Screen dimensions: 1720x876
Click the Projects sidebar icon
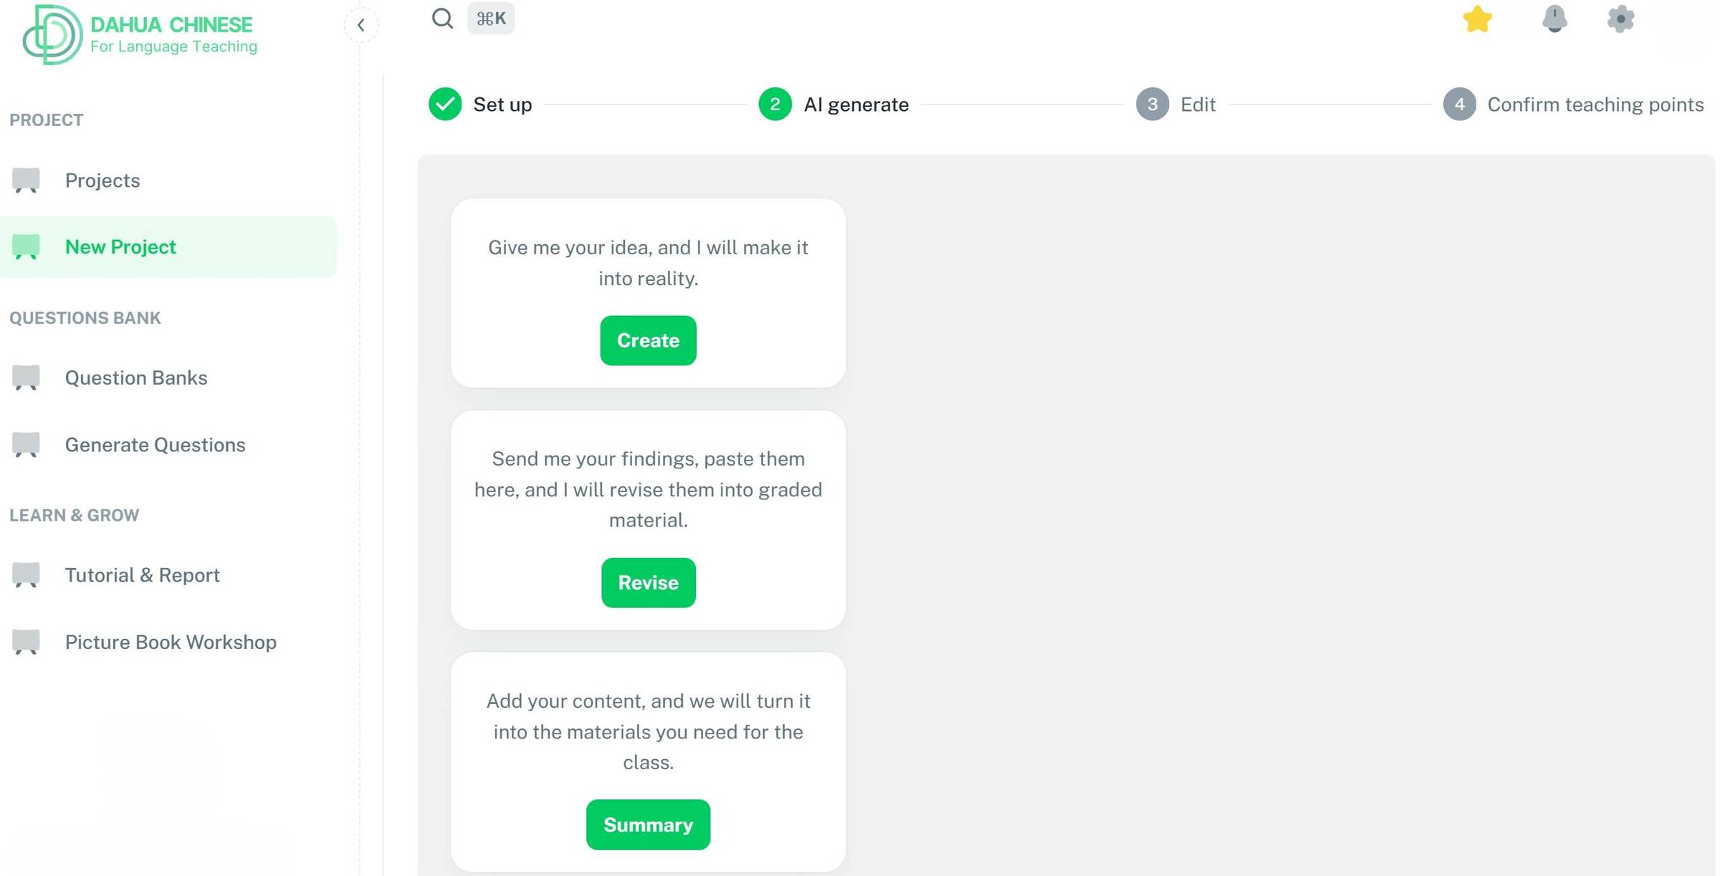pyautogui.click(x=26, y=181)
